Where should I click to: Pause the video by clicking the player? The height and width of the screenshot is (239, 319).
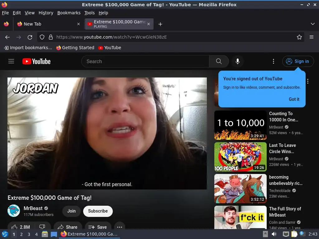(x=107, y=133)
